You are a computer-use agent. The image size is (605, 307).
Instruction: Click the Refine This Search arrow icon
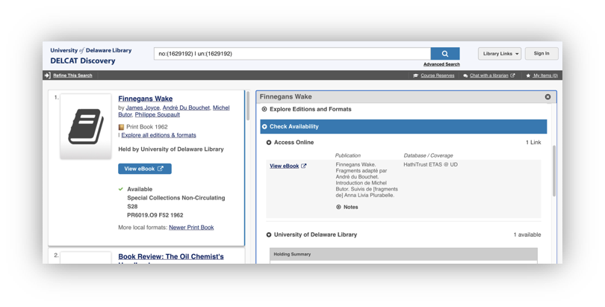pyautogui.click(x=48, y=75)
